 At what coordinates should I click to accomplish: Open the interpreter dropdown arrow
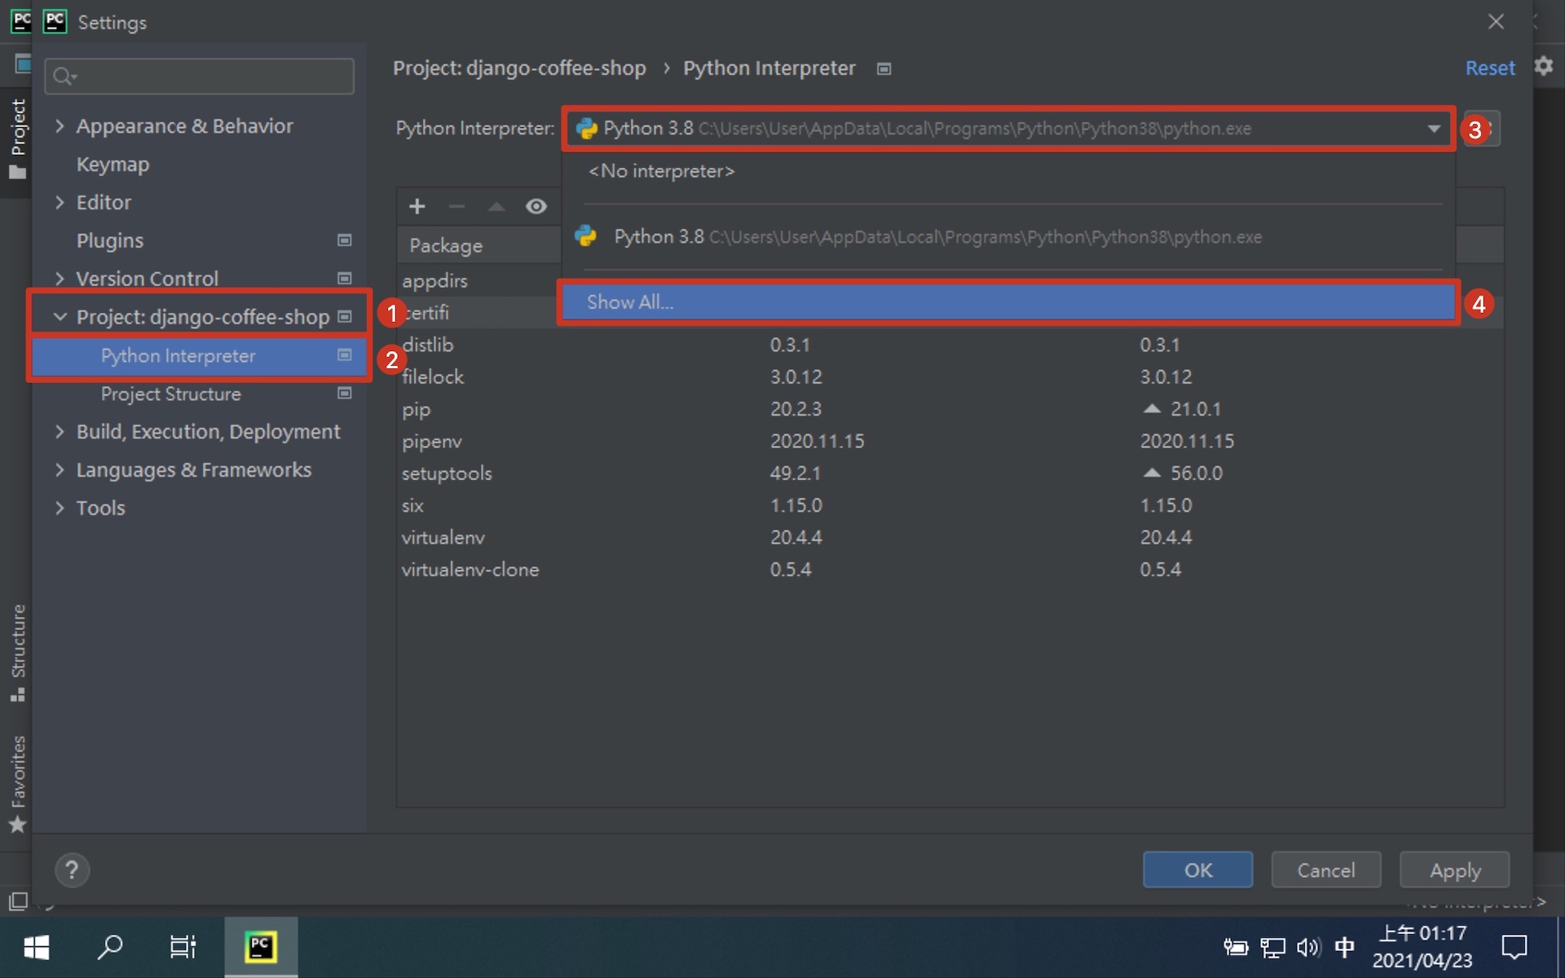[1434, 128]
